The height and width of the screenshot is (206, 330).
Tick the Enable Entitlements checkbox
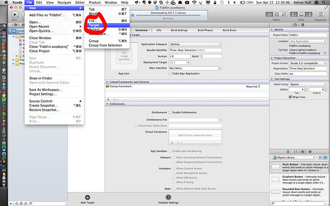(x=170, y=113)
